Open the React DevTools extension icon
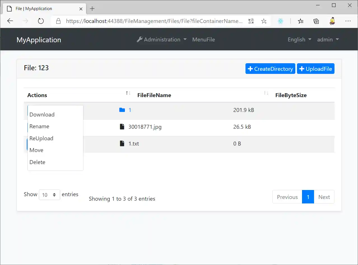Screen dimensions: 358x265 (280, 21)
